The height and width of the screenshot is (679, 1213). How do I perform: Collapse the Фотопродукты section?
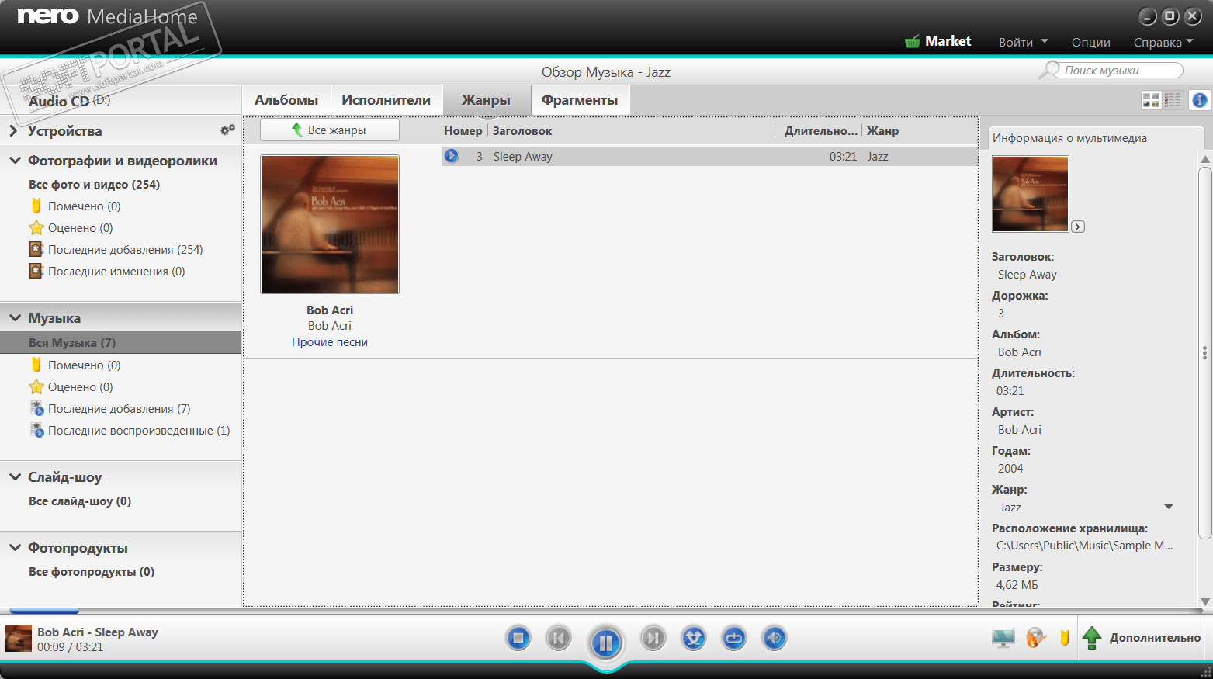point(15,548)
